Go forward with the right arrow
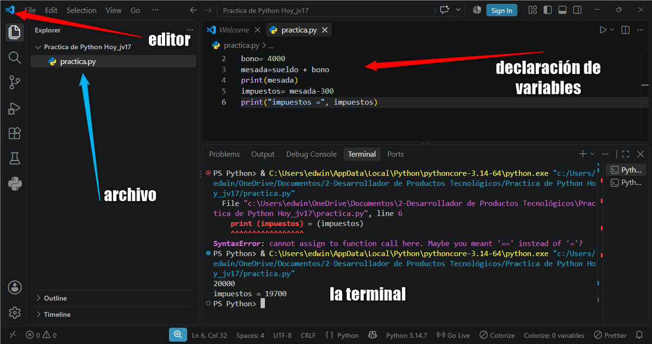This screenshot has width=652, height=344. (x=208, y=10)
